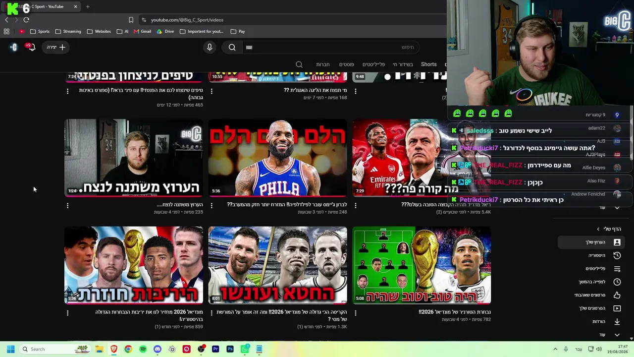
Task: Open options menu for 'נבחרת הטורניר' video
Action: pyautogui.click(x=356, y=313)
